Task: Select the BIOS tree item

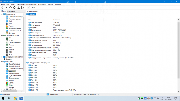Action: pos(9,52)
